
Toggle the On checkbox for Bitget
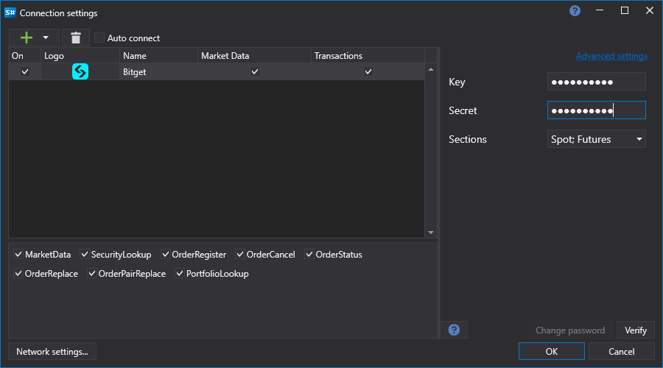pyautogui.click(x=25, y=71)
